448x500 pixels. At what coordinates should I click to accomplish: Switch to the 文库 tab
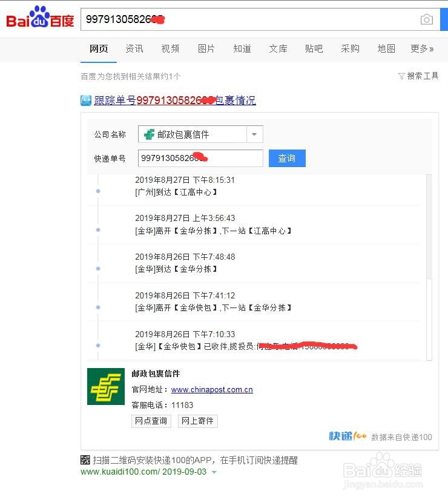(x=278, y=49)
